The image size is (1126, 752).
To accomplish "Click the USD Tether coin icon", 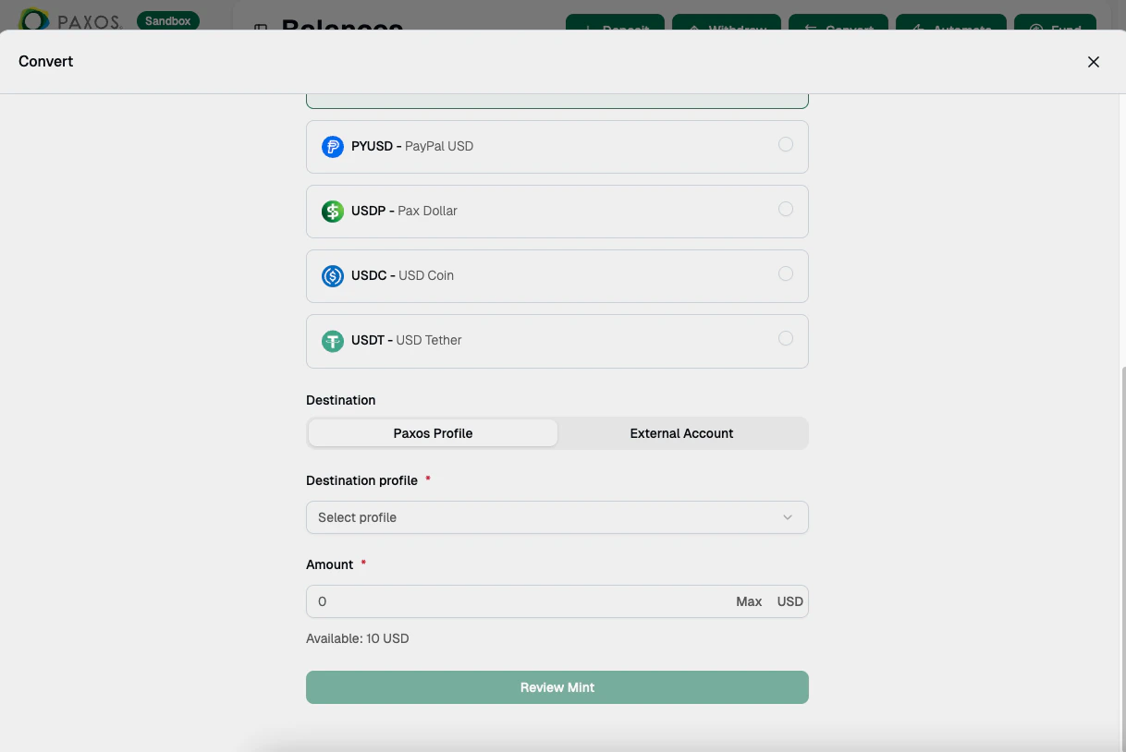I will pyautogui.click(x=333, y=341).
